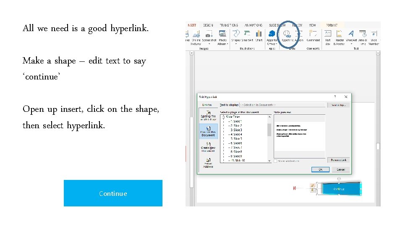Viewport: 403px width, 227px height.
Task: Click the slide list scroll-down arrow
Action: (x=270, y=161)
